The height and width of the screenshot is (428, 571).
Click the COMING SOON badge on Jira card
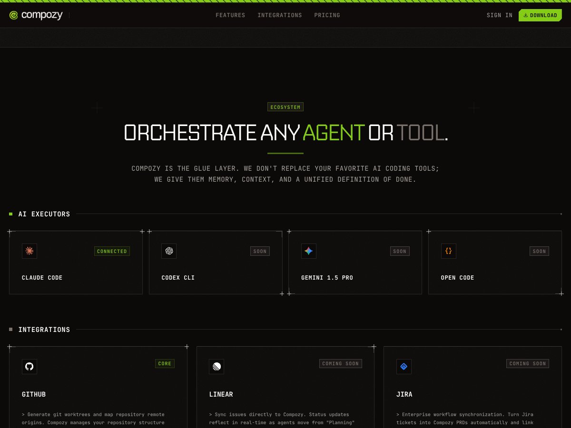pos(527,363)
